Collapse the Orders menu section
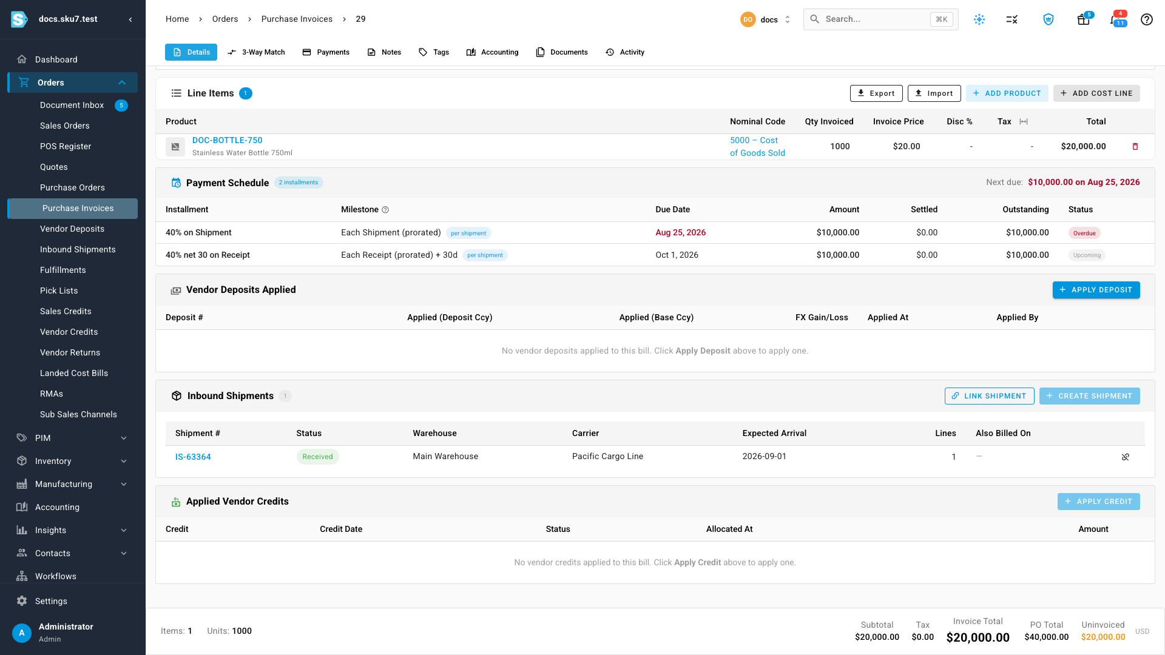The height and width of the screenshot is (655, 1165). (x=122, y=82)
